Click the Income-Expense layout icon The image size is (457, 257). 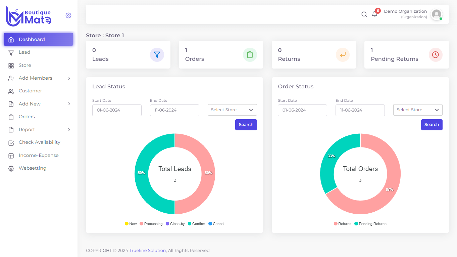(x=11, y=156)
